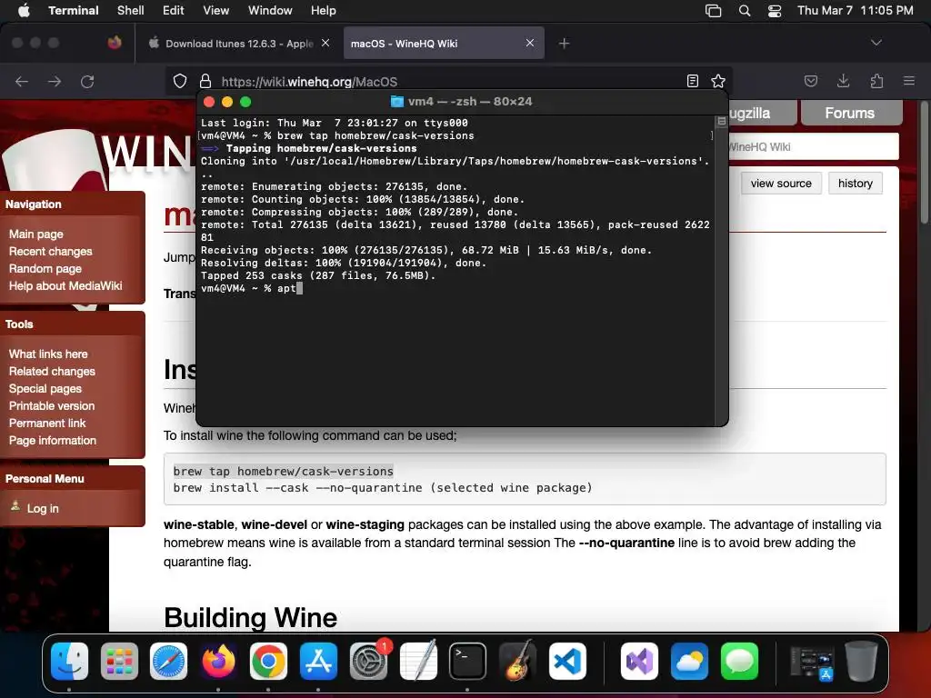Open Firefox hamburger application menu
The width and height of the screenshot is (931, 698).
point(909,81)
